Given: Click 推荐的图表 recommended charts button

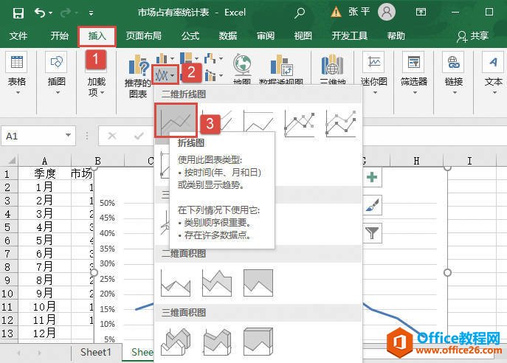Looking at the screenshot, I should pos(138,76).
